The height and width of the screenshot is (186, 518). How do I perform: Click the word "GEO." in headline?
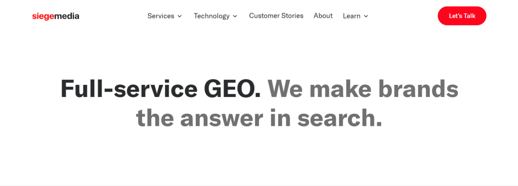pyautogui.click(x=233, y=89)
